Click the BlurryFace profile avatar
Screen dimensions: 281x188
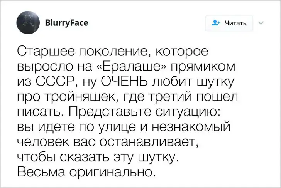(x=28, y=23)
